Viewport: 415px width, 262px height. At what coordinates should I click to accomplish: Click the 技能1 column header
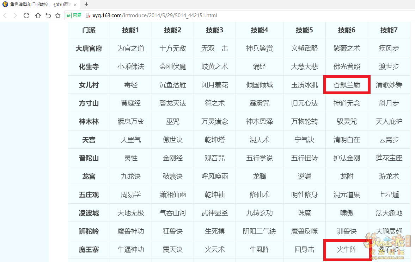tap(131, 30)
